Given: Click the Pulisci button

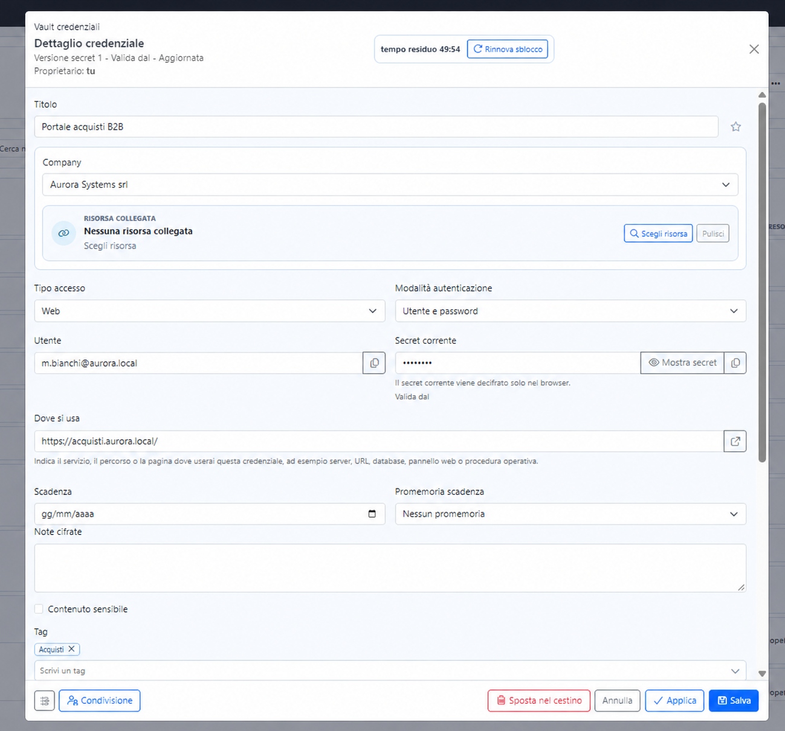Looking at the screenshot, I should [x=713, y=234].
